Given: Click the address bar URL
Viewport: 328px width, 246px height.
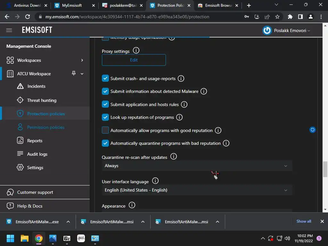Looking at the screenshot, I should (x=127, y=17).
